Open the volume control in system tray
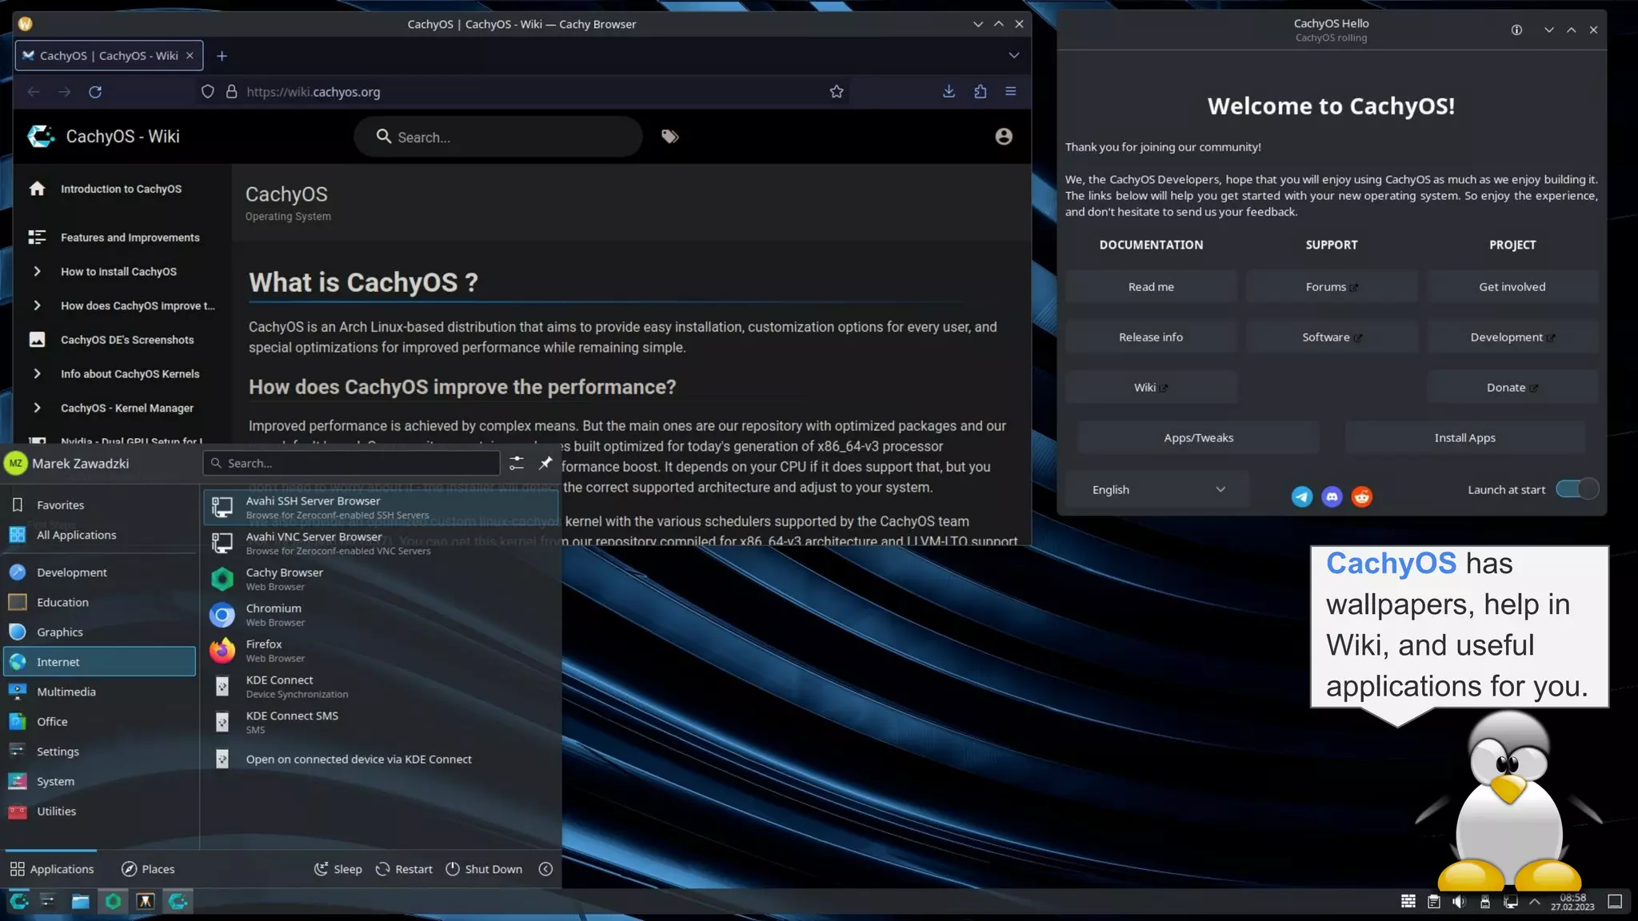This screenshot has height=921, width=1638. [1459, 902]
